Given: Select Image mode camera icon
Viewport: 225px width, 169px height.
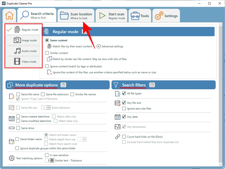Looking at the screenshot, I should [x=17, y=40].
